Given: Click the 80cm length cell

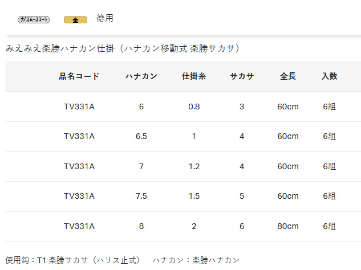Looking at the screenshot, I should (288, 226).
